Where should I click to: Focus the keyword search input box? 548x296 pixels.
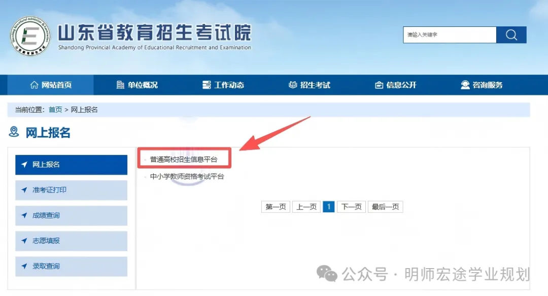[x=450, y=35]
